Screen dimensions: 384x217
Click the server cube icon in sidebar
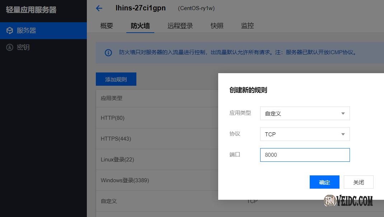pos(10,30)
